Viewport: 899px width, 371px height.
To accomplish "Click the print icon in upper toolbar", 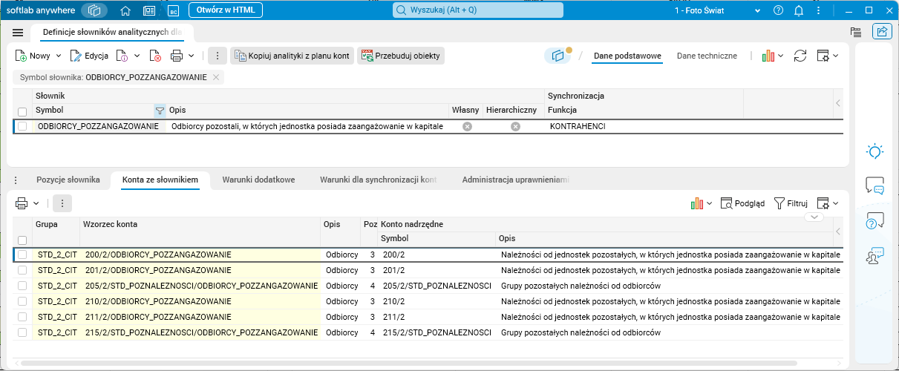I will point(177,56).
